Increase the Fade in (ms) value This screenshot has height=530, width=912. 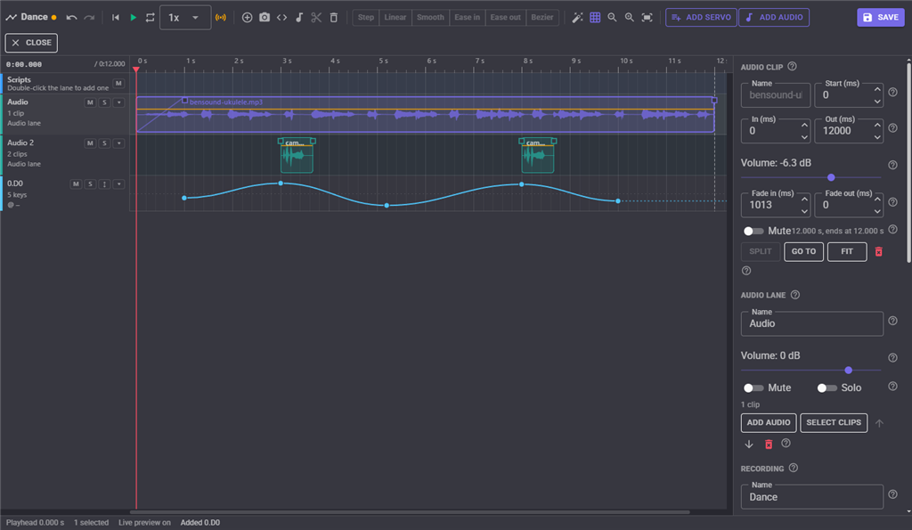[804, 199]
